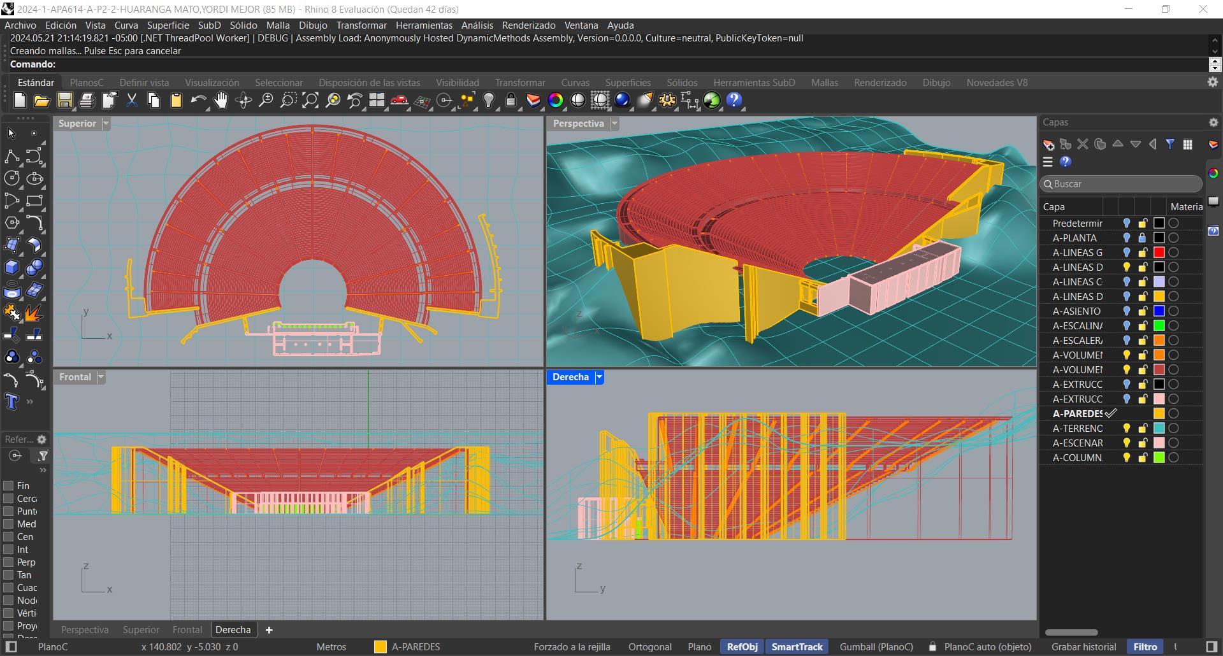Click the Box solid tool icon
Image resolution: width=1223 pixels, height=656 pixels.
pyautogui.click(x=11, y=267)
